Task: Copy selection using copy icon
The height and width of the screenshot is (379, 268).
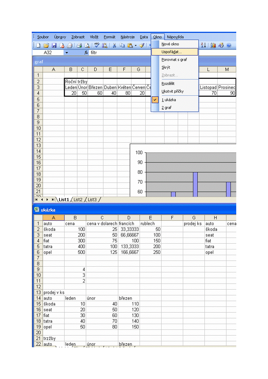Action: coord(122,45)
